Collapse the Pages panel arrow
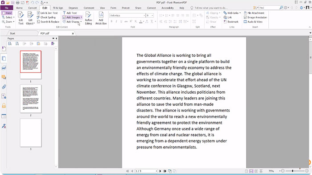The height and width of the screenshot is (175, 312). 57,39
